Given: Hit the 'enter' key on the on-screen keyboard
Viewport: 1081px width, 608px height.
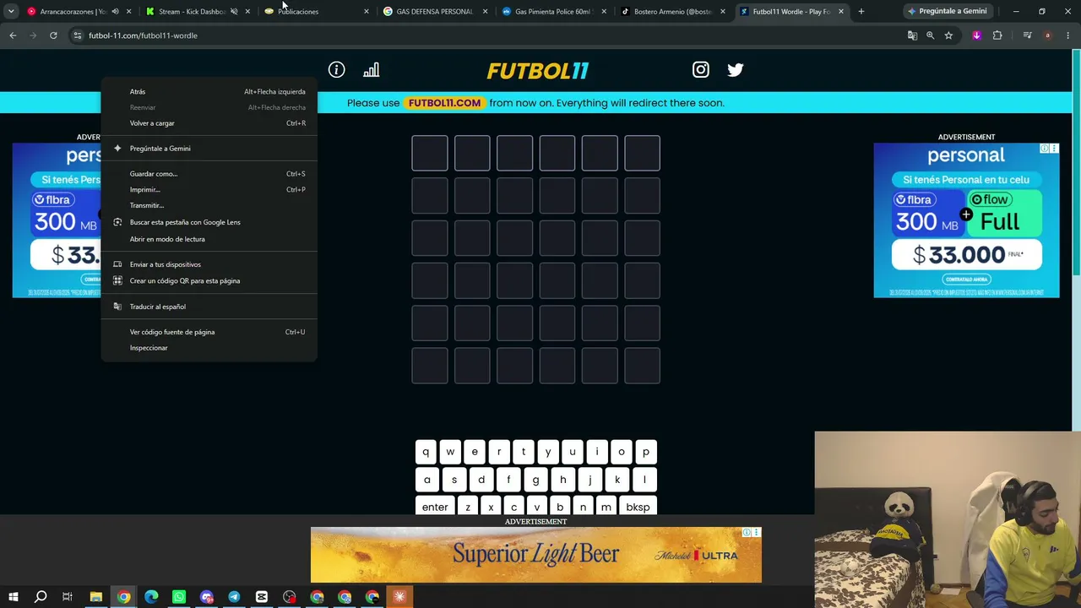Looking at the screenshot, I should [435, 507].
